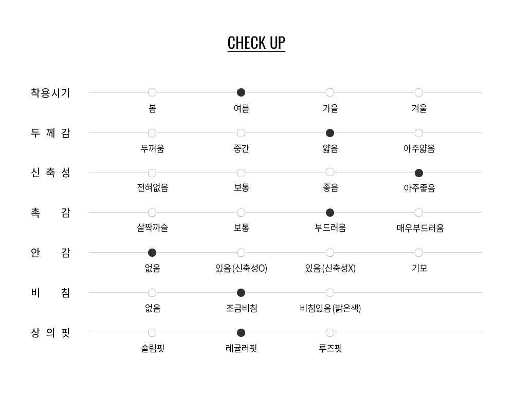514x399 pixels.
Task: Select 없음 circle in the 비침 row
Action: (x=152, y=293)
